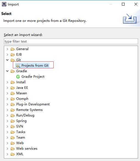The image size is (140, 161).
Task: Click the Projects from Git icon
Action: pyautogui.click(x=18, y=66)
